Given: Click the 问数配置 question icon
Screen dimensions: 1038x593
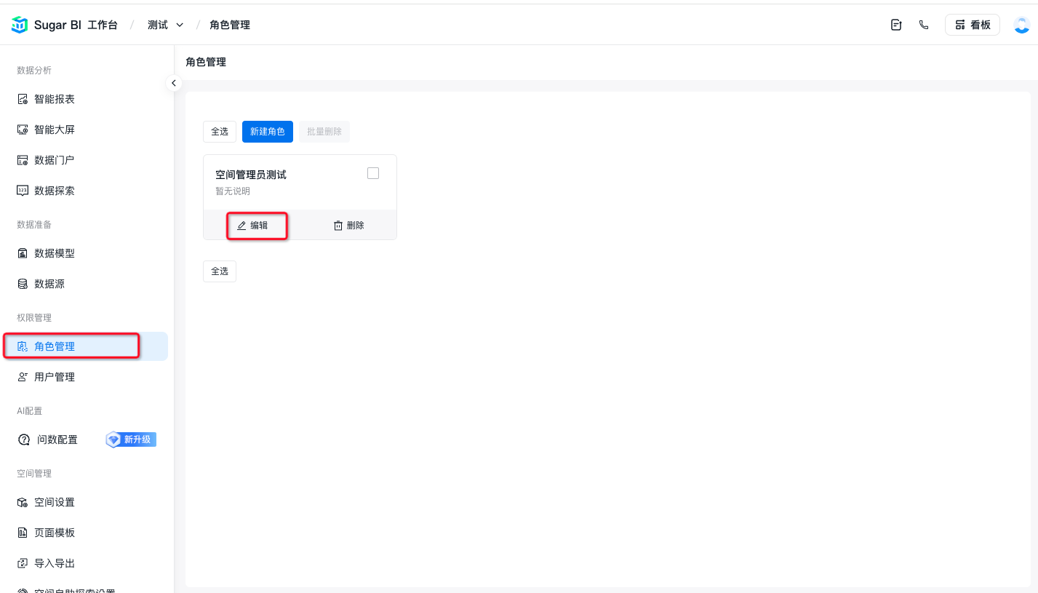Looking at the screenshot, I should tap(24, 439).
